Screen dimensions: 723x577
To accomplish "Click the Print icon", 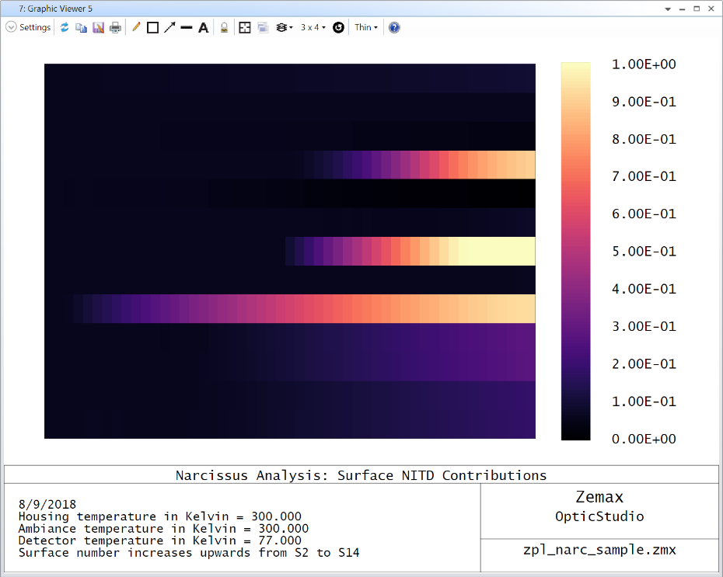I will click(115, 27).
